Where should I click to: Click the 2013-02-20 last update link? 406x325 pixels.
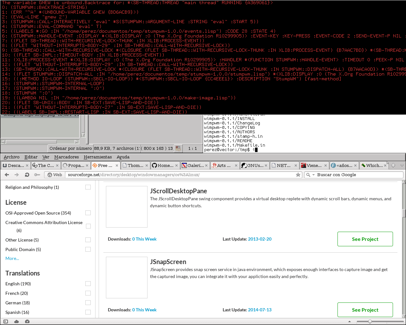pyautogui.click(x=260, y=239)
